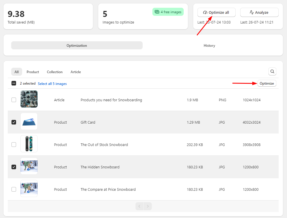Filter images by Product

tap(32, 72)
